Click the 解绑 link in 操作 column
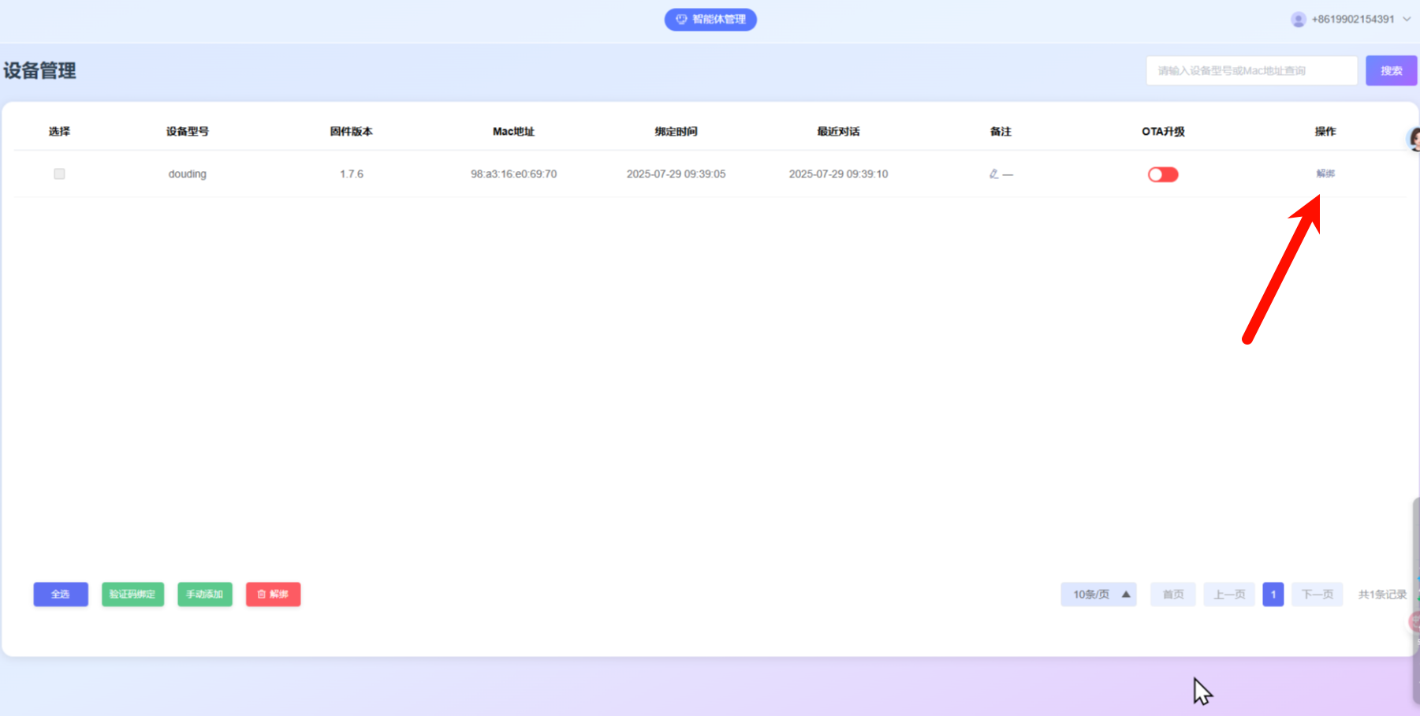Viewport: 1420px width, 716px height. tap(1325, 173)
